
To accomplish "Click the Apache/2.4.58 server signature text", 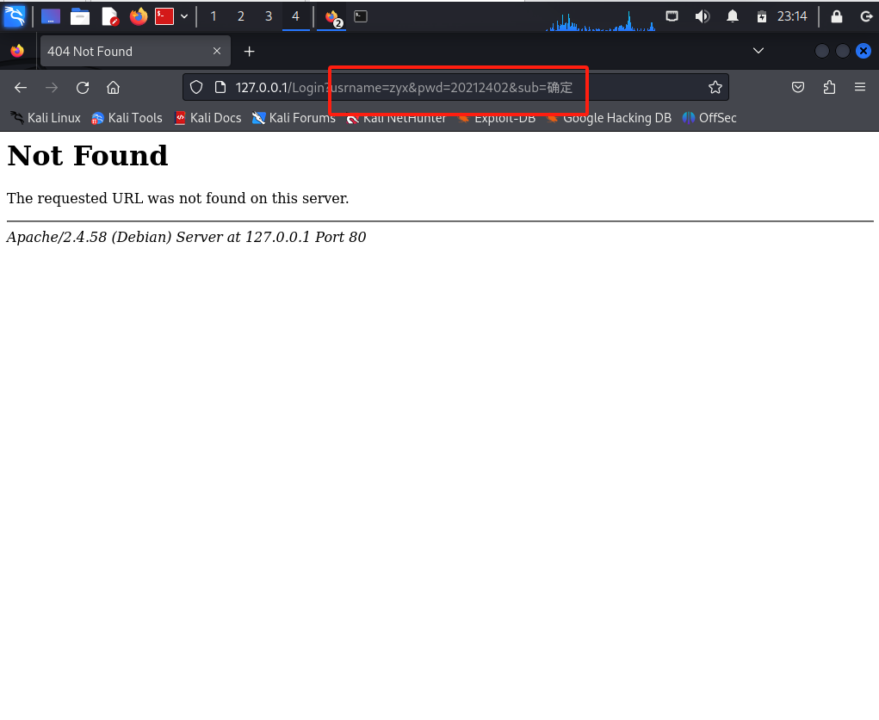I will pyautogui.click(x=186, y=237).
